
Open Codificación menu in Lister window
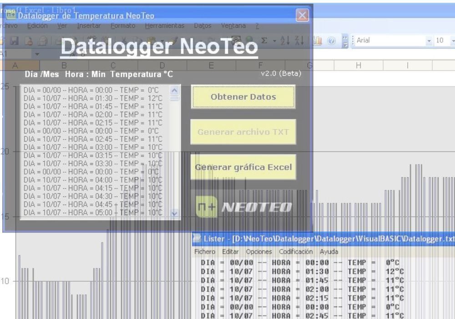click(x=296, y=252)
